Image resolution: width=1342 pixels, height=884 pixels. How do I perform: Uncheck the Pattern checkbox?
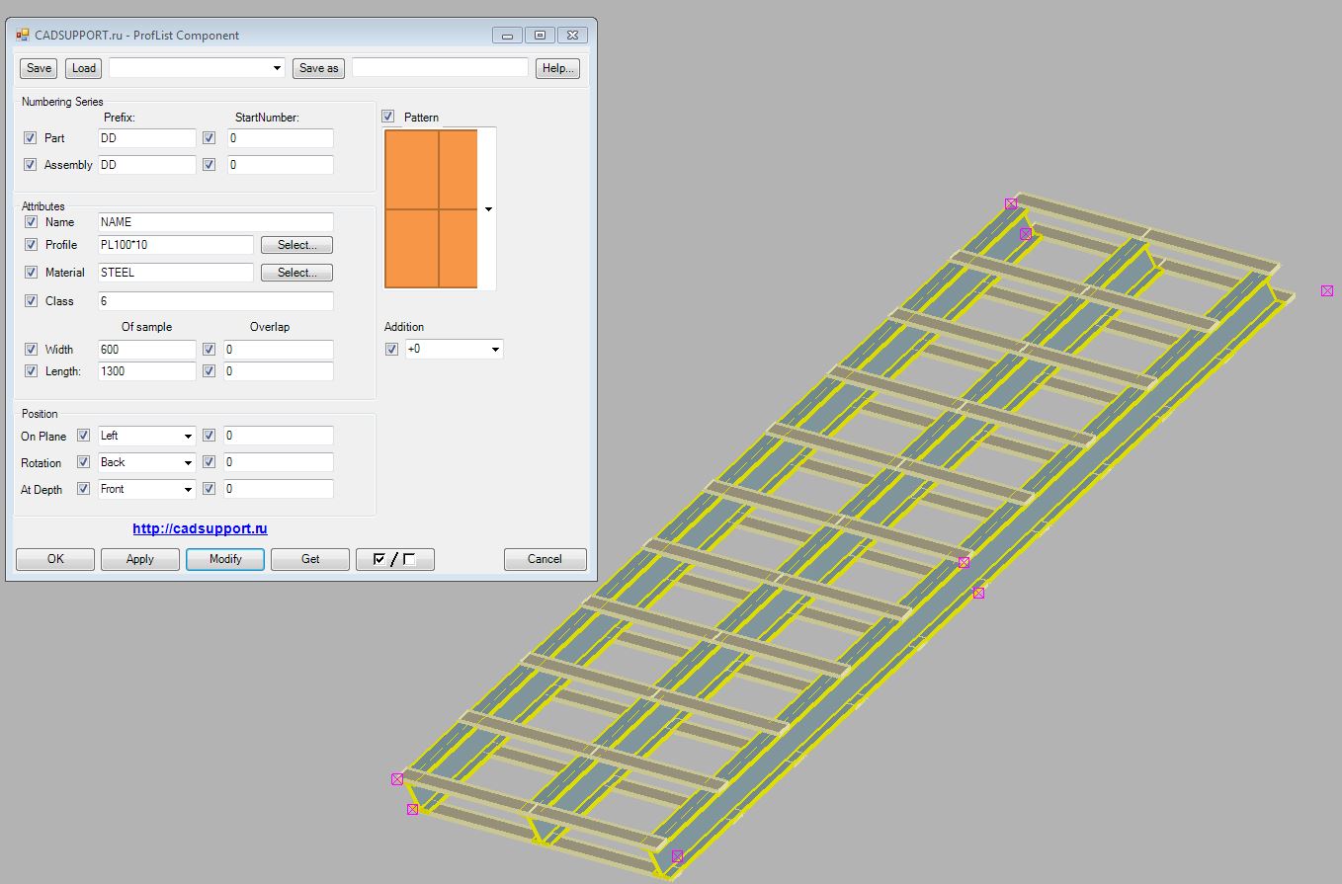388,117
